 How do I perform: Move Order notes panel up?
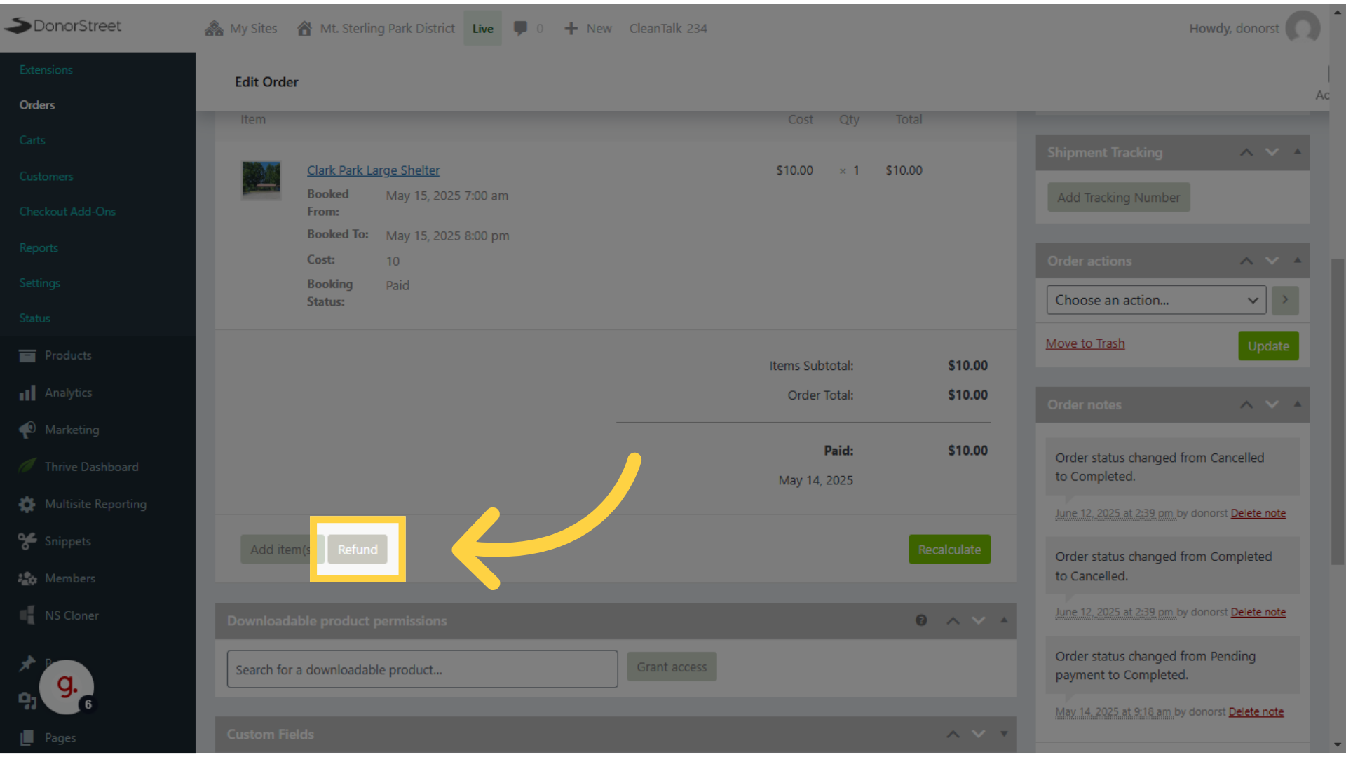click(x=1246, y=404)
